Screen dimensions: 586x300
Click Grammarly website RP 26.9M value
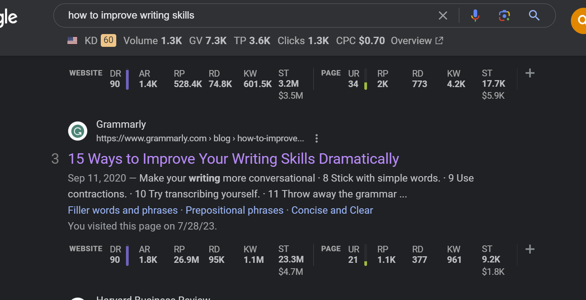pyautogui.click(x=186, y=260)
